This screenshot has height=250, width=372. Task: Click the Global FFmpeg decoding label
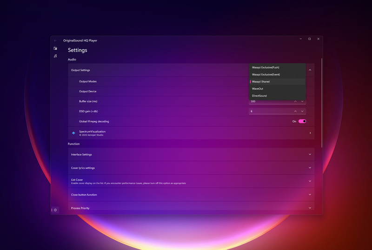pyautogui.click(x=94, y=121)
